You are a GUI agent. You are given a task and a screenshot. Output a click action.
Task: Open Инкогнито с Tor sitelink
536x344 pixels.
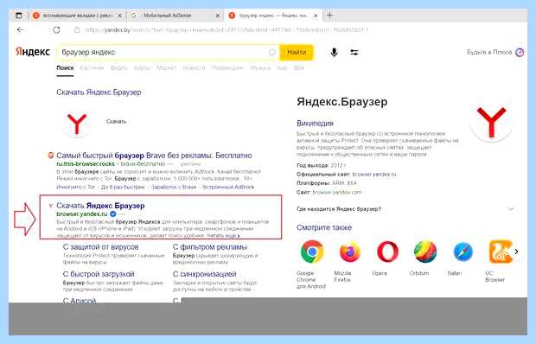tap(75, 187)
